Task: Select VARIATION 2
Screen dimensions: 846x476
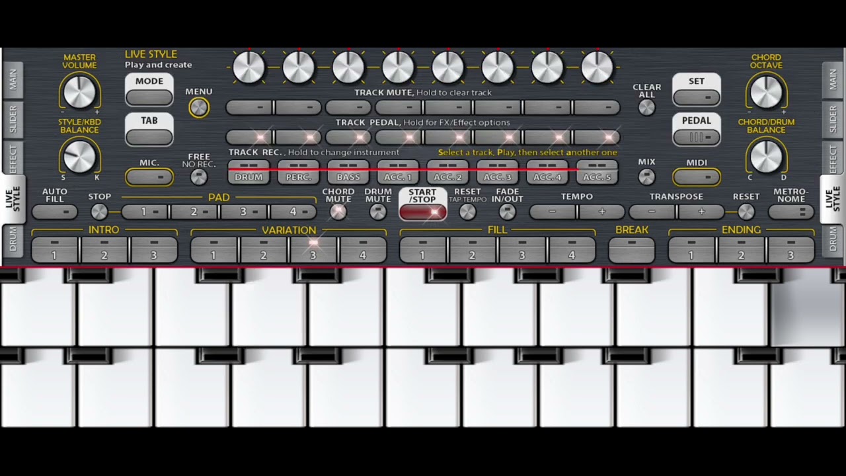Action: pos(264,250)
